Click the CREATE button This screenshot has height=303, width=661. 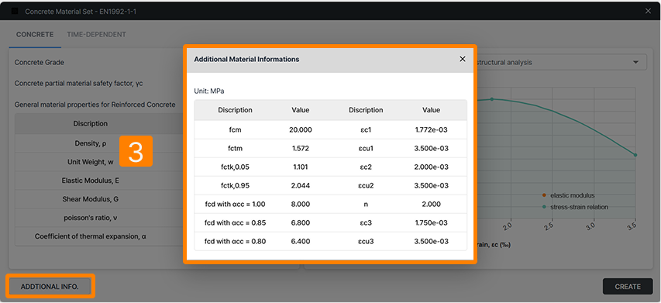click(628, 287)
